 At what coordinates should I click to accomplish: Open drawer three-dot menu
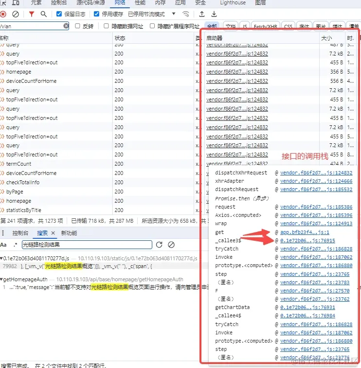coord(3,233)
